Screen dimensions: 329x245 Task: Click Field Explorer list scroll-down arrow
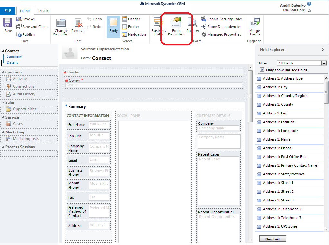(326, 229)
